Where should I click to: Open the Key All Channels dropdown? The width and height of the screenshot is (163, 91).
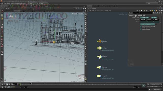tap(155, 86)
